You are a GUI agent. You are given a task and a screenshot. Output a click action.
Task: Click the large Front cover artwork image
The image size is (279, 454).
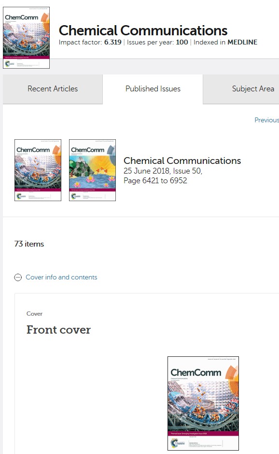[x=203, y=403]
